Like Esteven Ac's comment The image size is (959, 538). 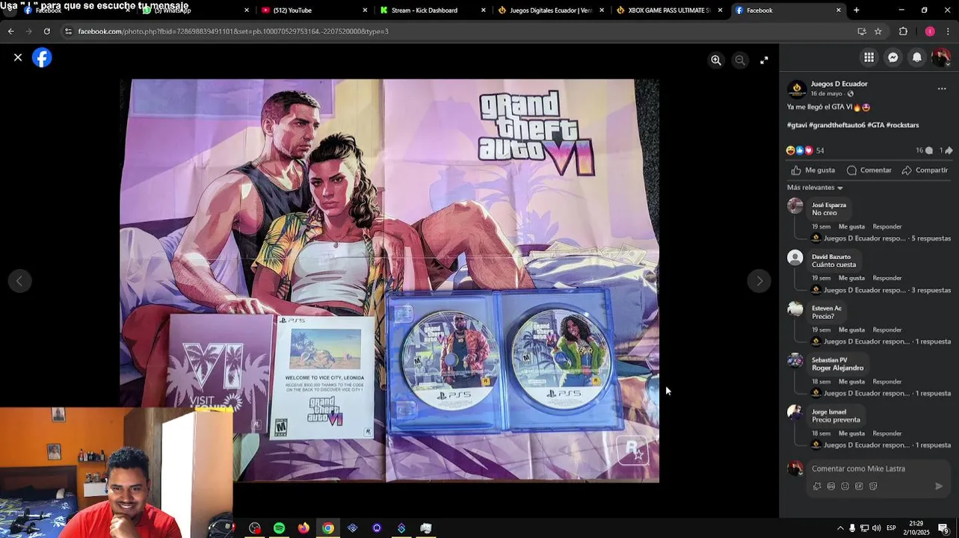[x=851, y=330]
